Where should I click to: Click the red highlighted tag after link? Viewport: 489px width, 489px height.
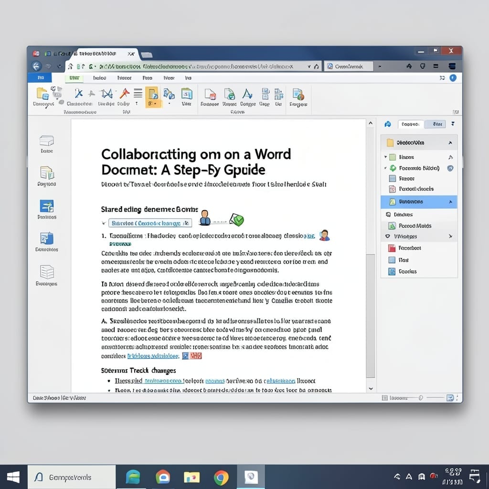tap(196, 355)
